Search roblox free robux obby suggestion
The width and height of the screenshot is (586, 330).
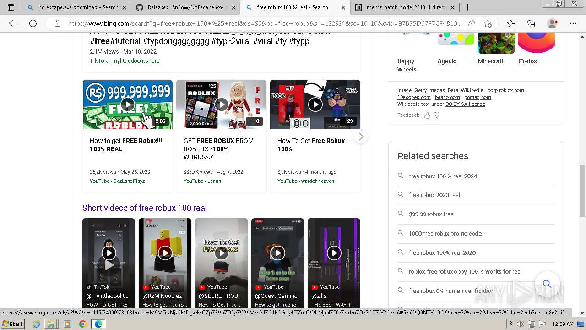coord(465,271)
